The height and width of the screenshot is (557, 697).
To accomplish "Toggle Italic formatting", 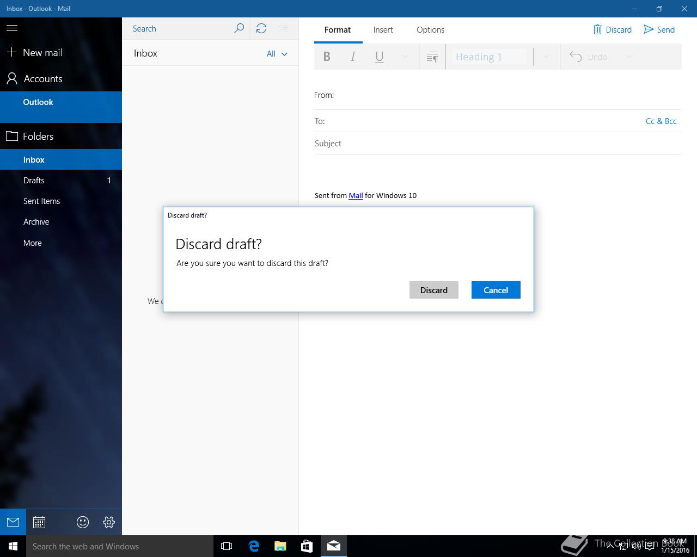I will click(353, 57).
